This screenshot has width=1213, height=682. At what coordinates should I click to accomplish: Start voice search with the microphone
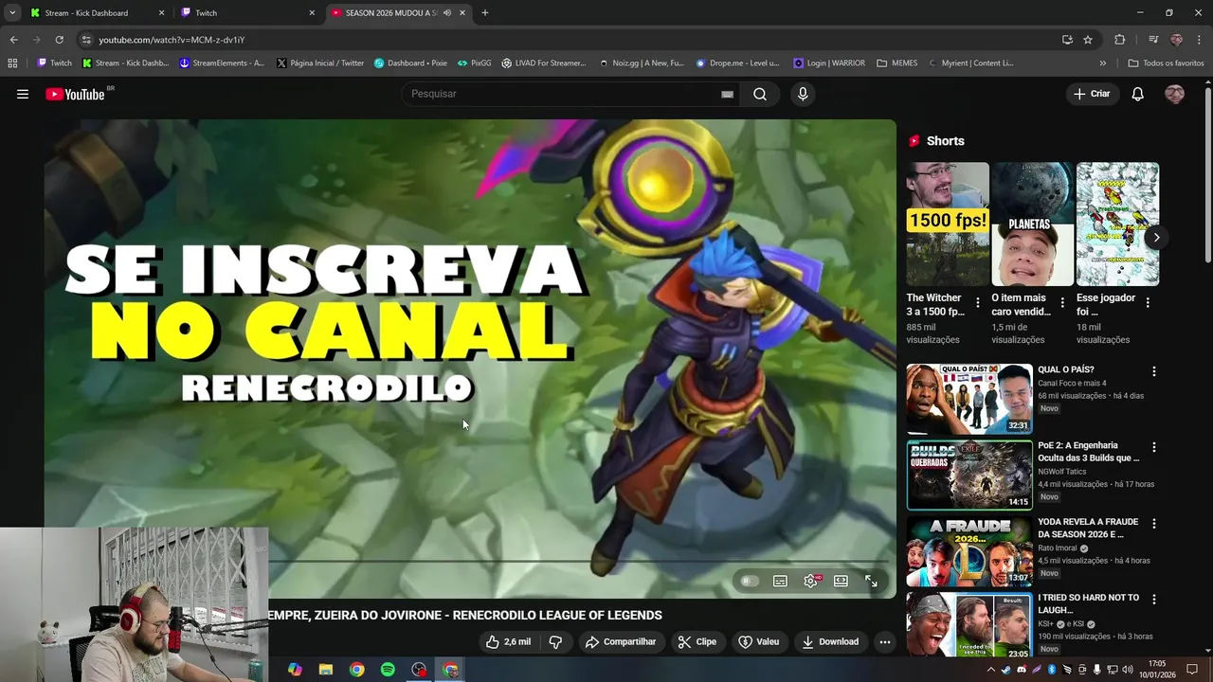click(x=803, y=94)
